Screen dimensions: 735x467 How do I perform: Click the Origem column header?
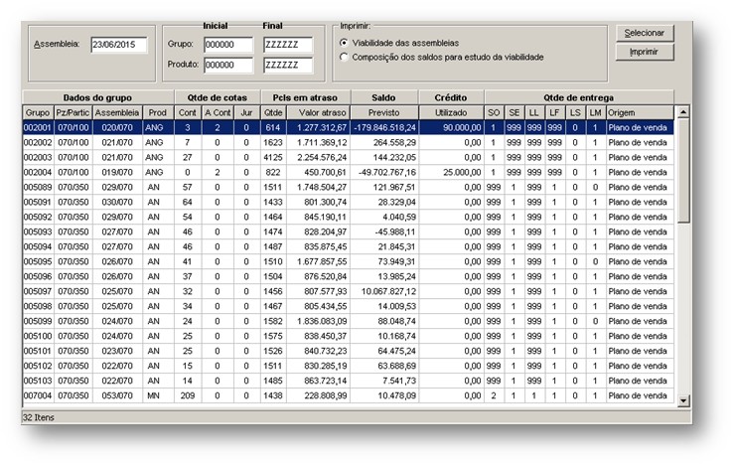tap(640, 112)
